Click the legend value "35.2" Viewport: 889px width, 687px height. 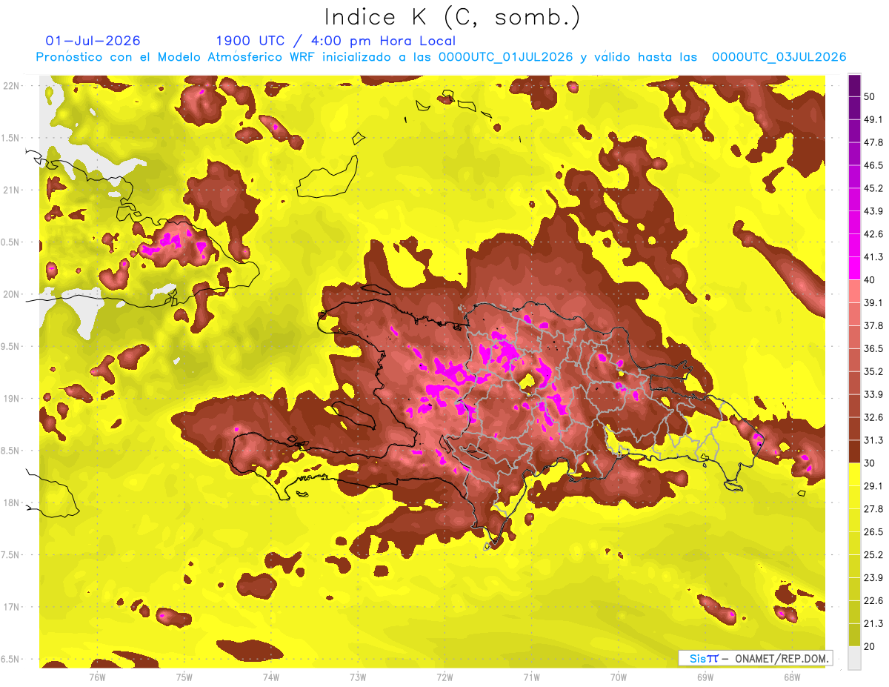(x=873, y=371)
